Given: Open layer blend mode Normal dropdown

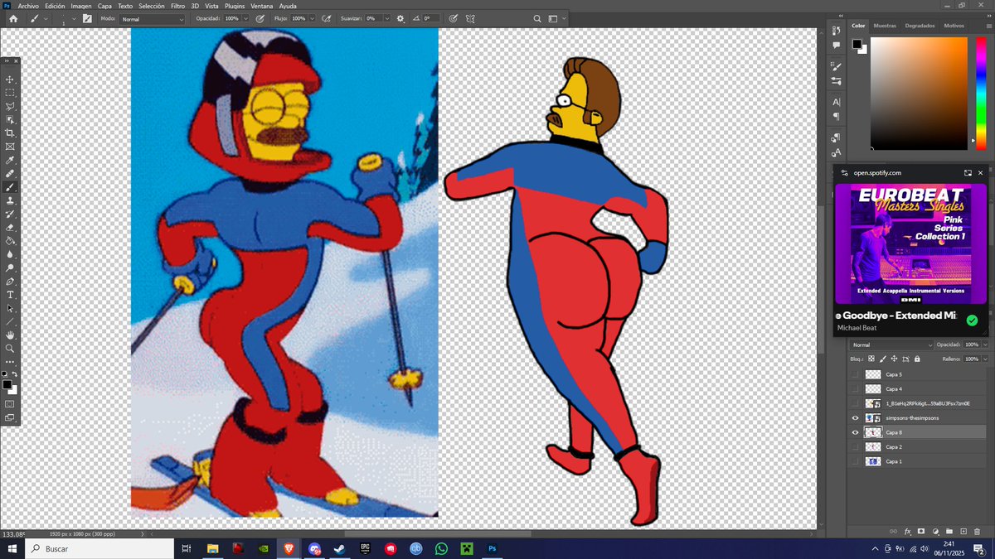Looking at the screenshot, I should click(891, 345).
